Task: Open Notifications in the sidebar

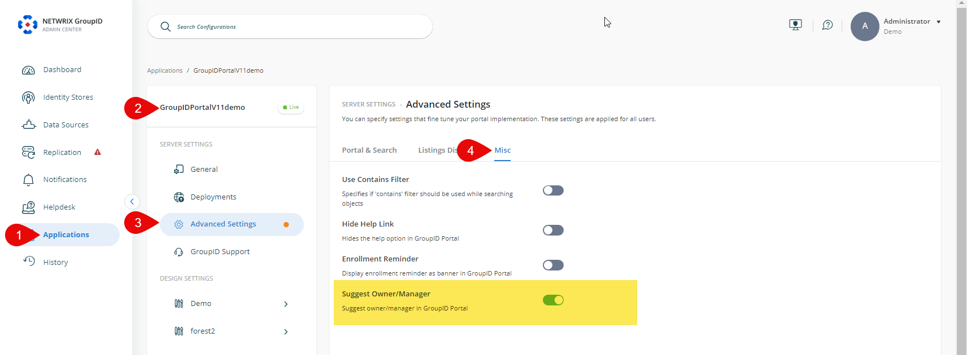Action: click(65, 180)
